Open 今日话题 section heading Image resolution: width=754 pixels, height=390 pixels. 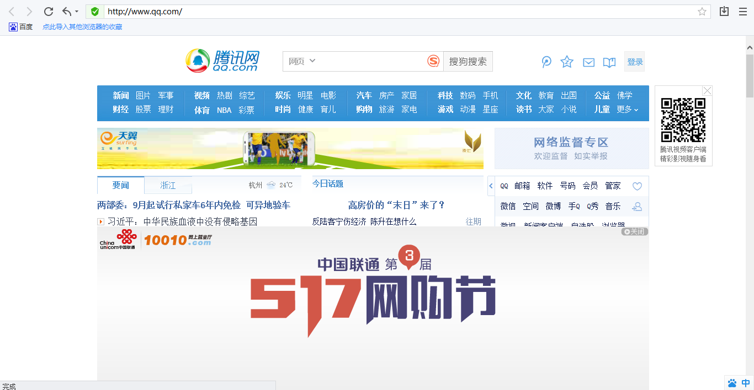[328, 183]
